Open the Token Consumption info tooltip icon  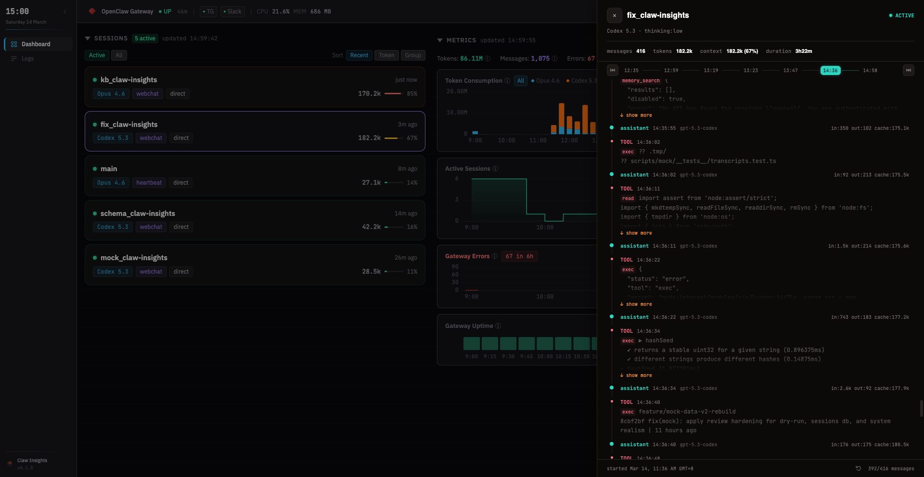[x=508, y=81]
